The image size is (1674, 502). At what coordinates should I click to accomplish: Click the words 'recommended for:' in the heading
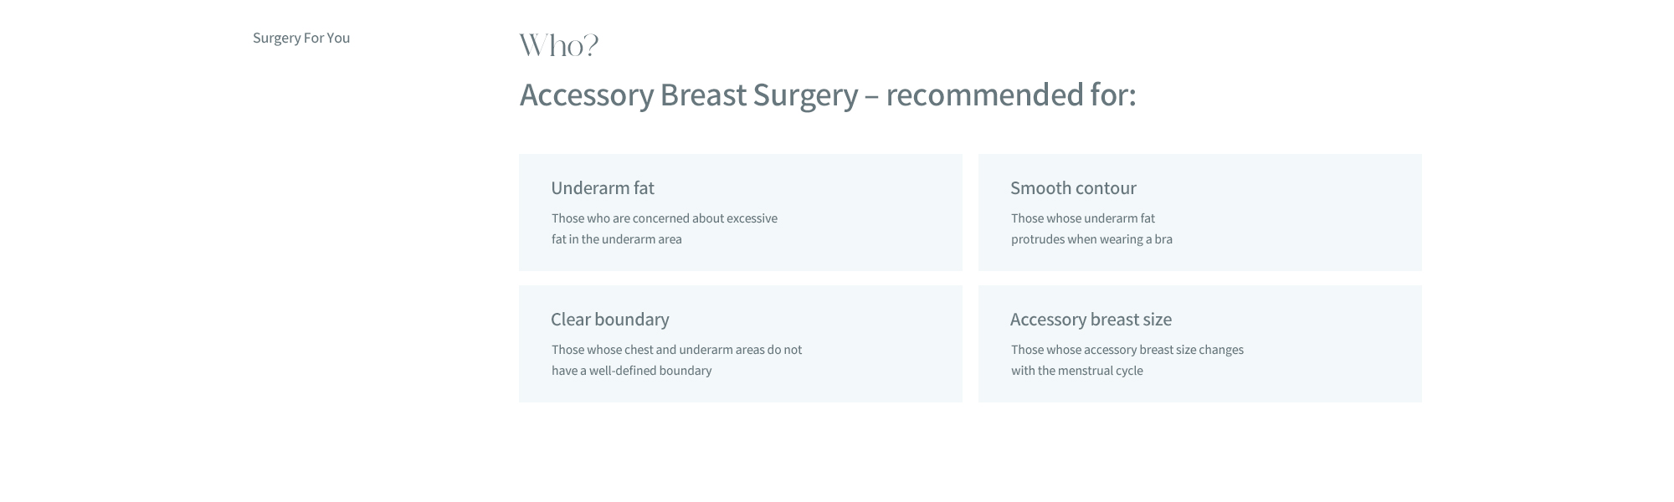coord(1011,95)
